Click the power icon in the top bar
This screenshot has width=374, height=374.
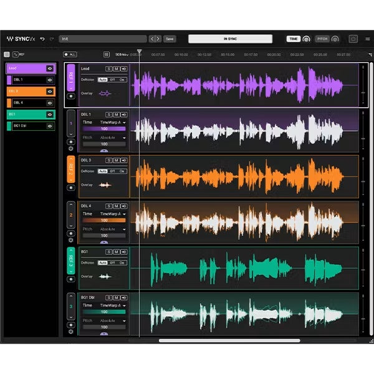point(353,39)
